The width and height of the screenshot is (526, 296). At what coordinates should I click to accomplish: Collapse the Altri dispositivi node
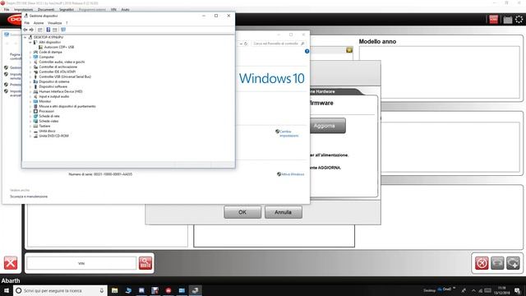[x=30, y=42]
